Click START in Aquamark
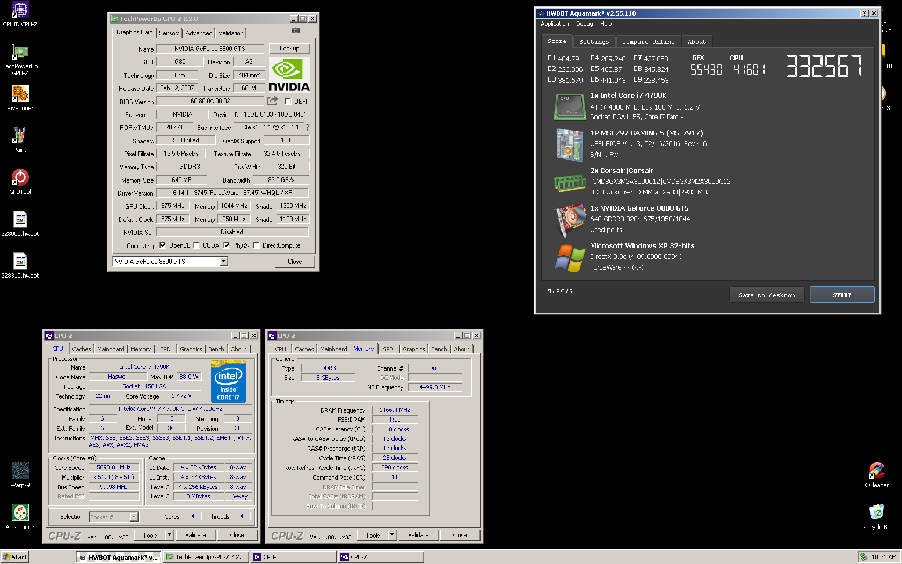The height and width of the screenshot is (564, 902). click(x=842, y=295)
